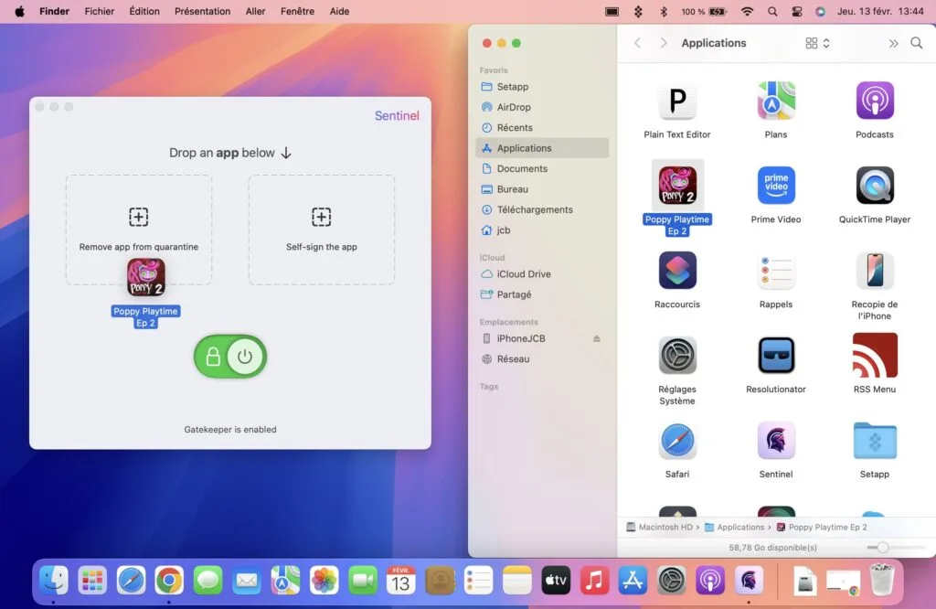Select the Rappels app in Finder window
936x609 pixels.
coord(775,271)
